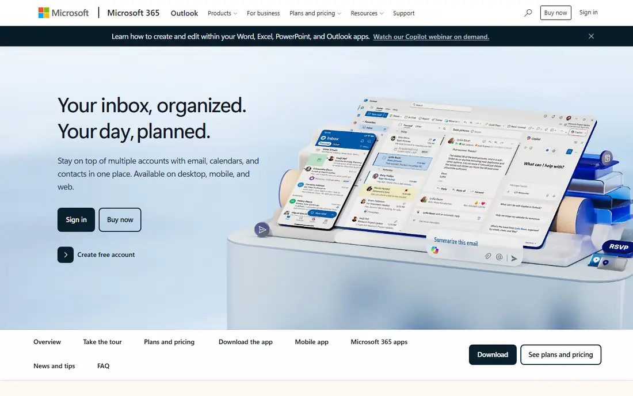Select the Mobile app tab
Screen dimensions: 633x396
(312, 342)
